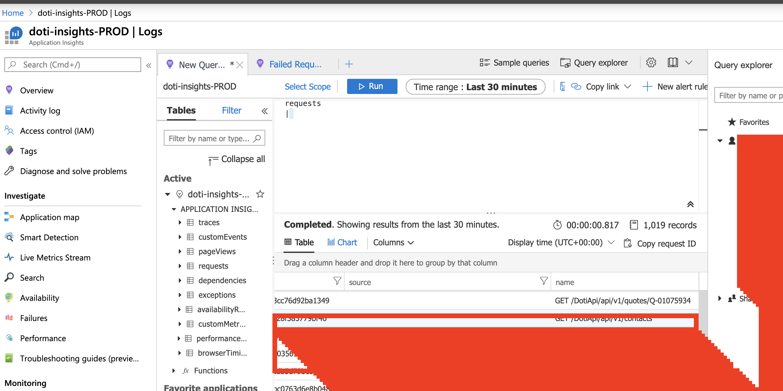Switch results to Chart view
This screenshot has width=783, height=391.
(x=342, y=242)
